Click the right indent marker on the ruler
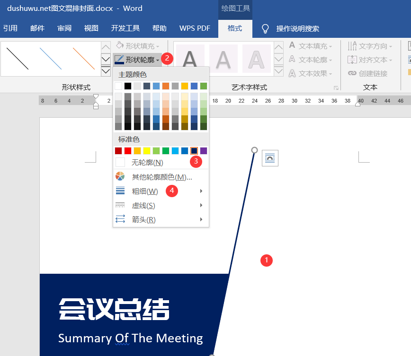The image size is (411, 356). tap(358, 104)
